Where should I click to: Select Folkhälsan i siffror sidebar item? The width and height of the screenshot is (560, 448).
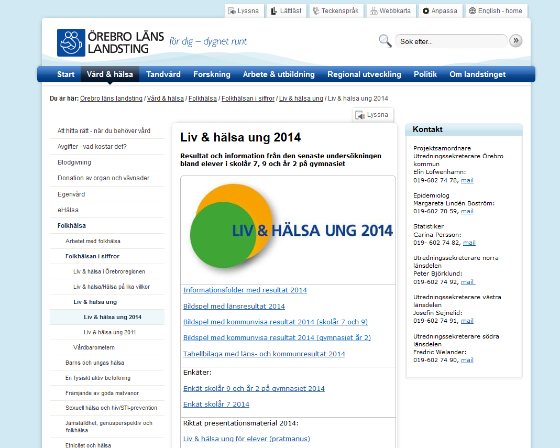point(107,256)
